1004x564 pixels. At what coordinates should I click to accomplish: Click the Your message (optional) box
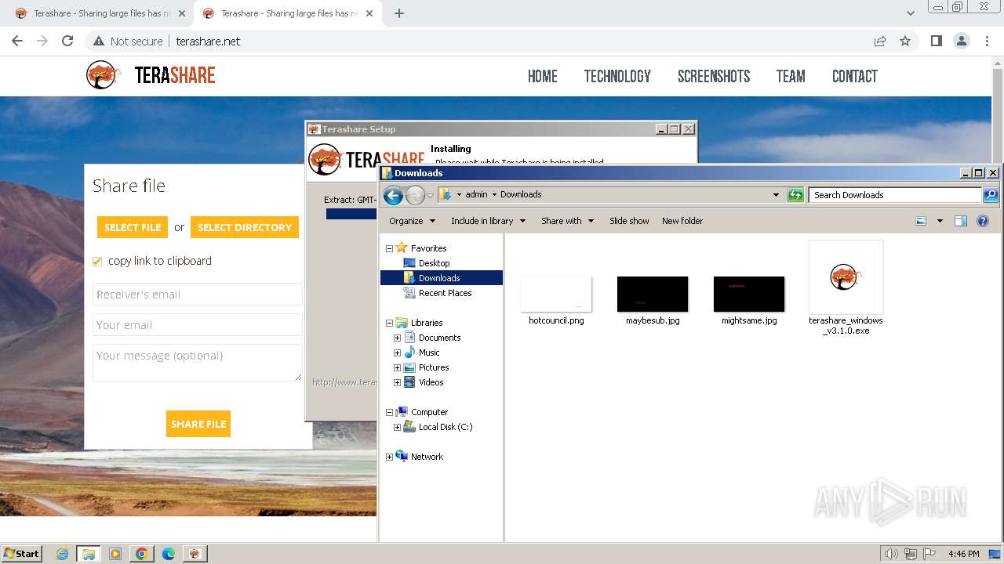198,363
